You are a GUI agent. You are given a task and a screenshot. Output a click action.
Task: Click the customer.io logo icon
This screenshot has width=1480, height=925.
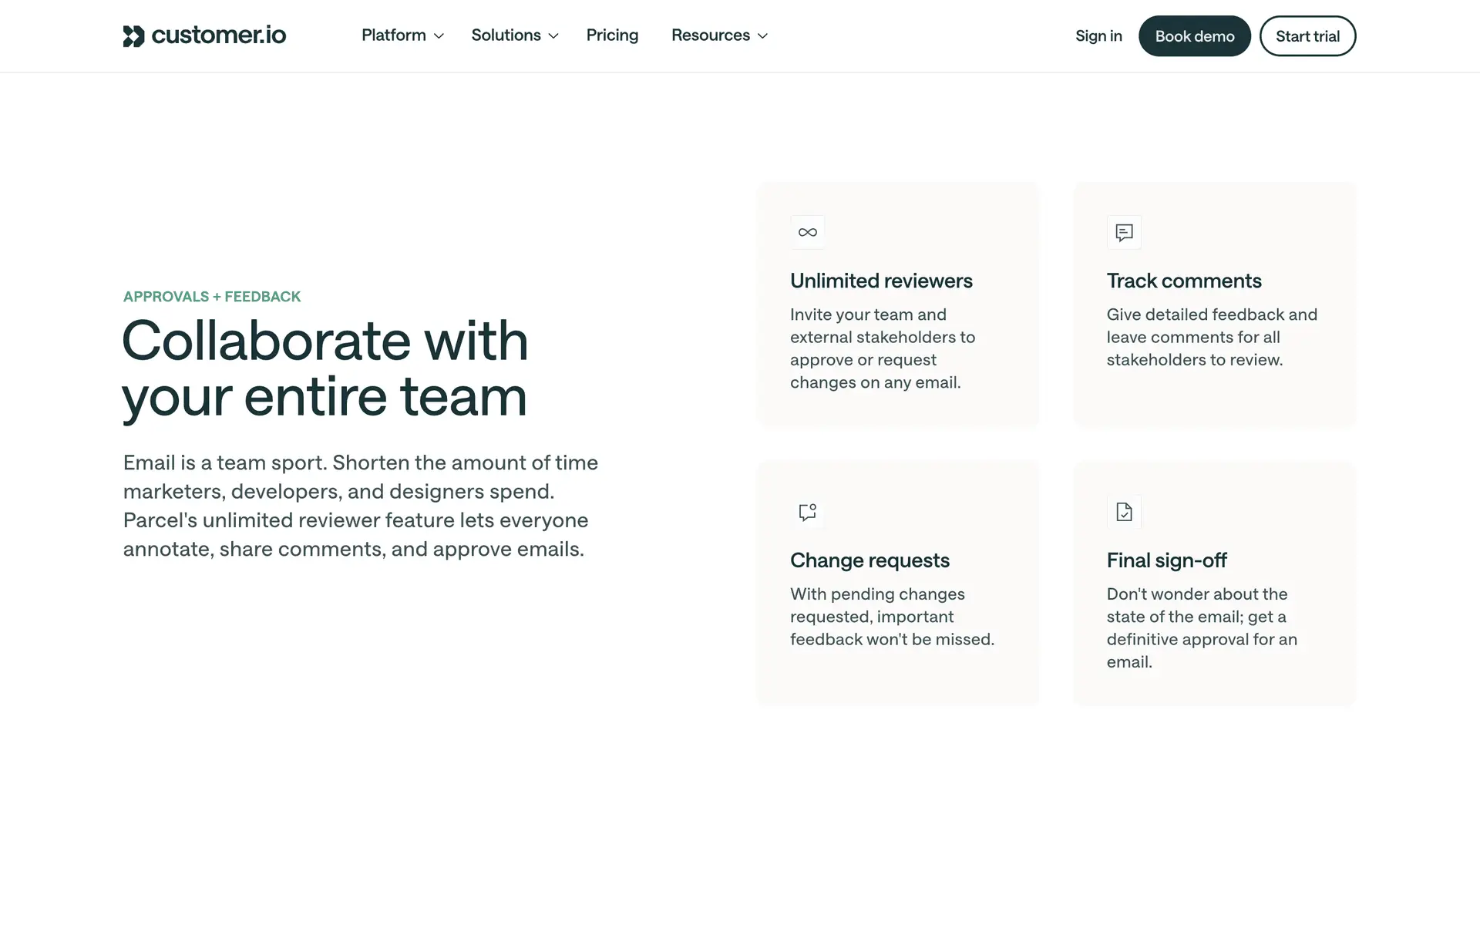pyautogui.click(x=133, y=36)
